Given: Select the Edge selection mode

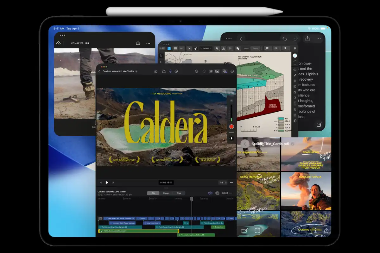Looking at the screenshot, I should tap(179, 193).
